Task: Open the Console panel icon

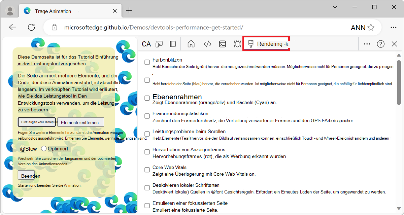Action: point(222,44)
